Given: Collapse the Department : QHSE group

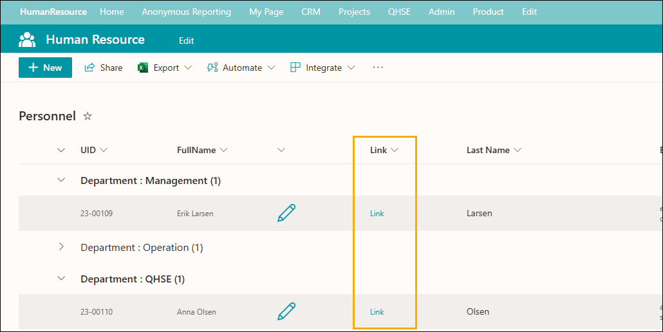Looking at the screenshot, I should point(61,279).
